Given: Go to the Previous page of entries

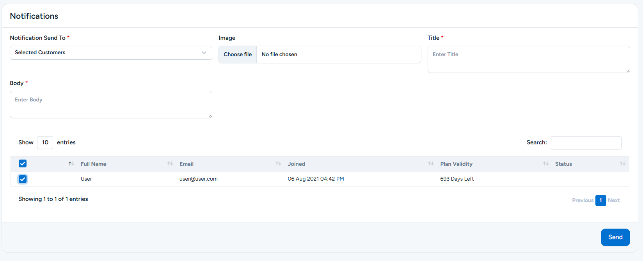Looking at the screenshot, I should click(583, 201).
